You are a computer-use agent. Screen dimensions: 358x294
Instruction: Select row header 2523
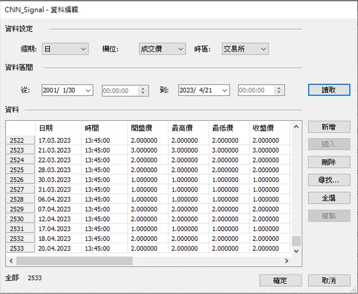click(20, 150)
